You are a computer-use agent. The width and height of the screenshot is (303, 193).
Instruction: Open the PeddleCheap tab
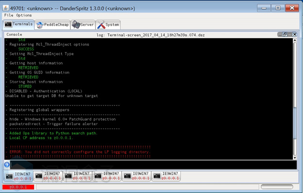click(x=52, y=25)
